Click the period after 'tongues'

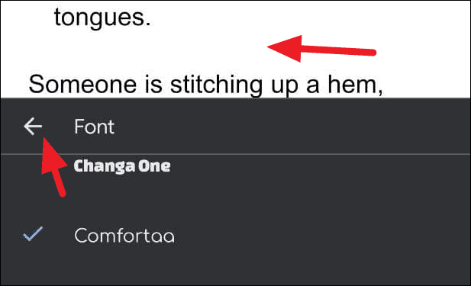pyautogui.click(x=147, y=24)
